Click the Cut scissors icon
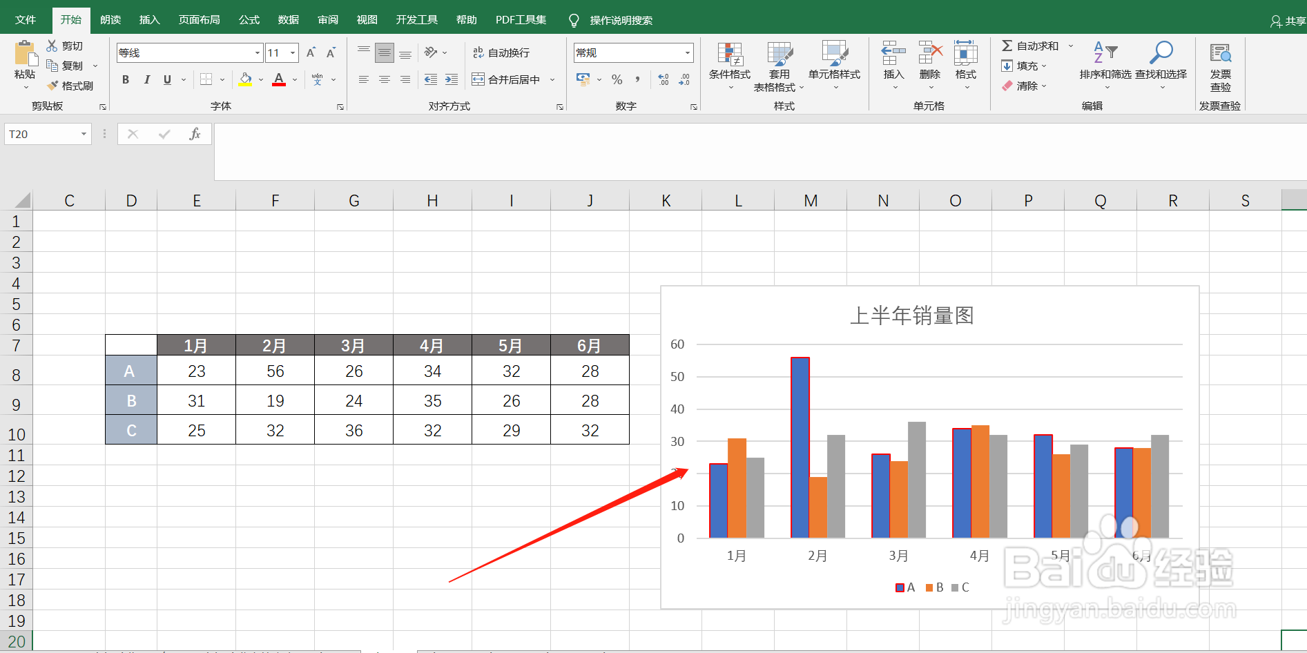 52,46
